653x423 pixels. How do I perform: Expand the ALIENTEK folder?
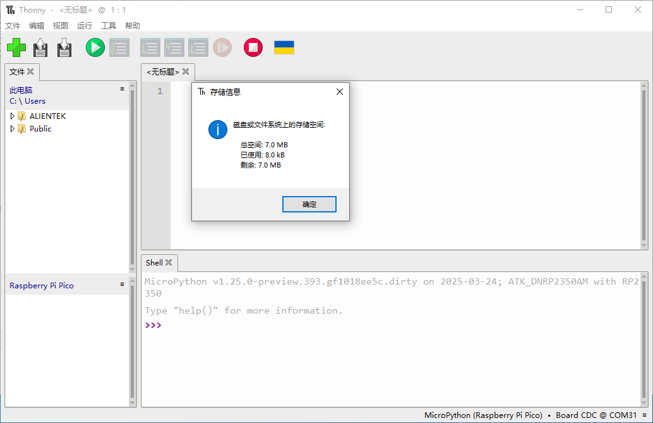13,116
